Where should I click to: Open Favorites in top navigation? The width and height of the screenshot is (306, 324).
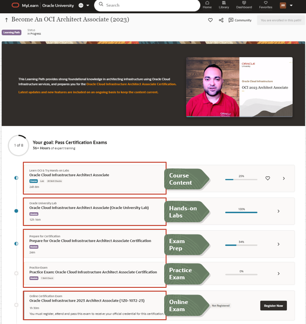click(266, 5)
